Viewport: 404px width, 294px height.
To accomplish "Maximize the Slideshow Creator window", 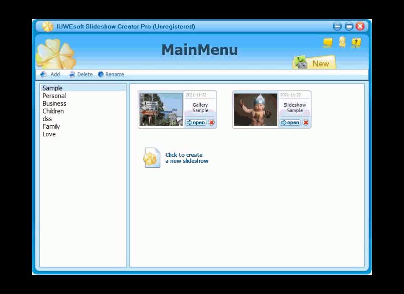I will pyautogui.click(x=349, y=26).
